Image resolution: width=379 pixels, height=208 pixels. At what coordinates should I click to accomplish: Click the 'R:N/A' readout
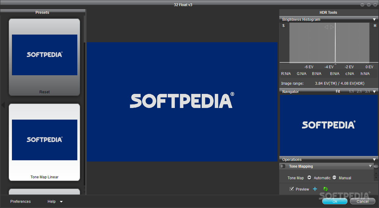click(x=286, y=74)
